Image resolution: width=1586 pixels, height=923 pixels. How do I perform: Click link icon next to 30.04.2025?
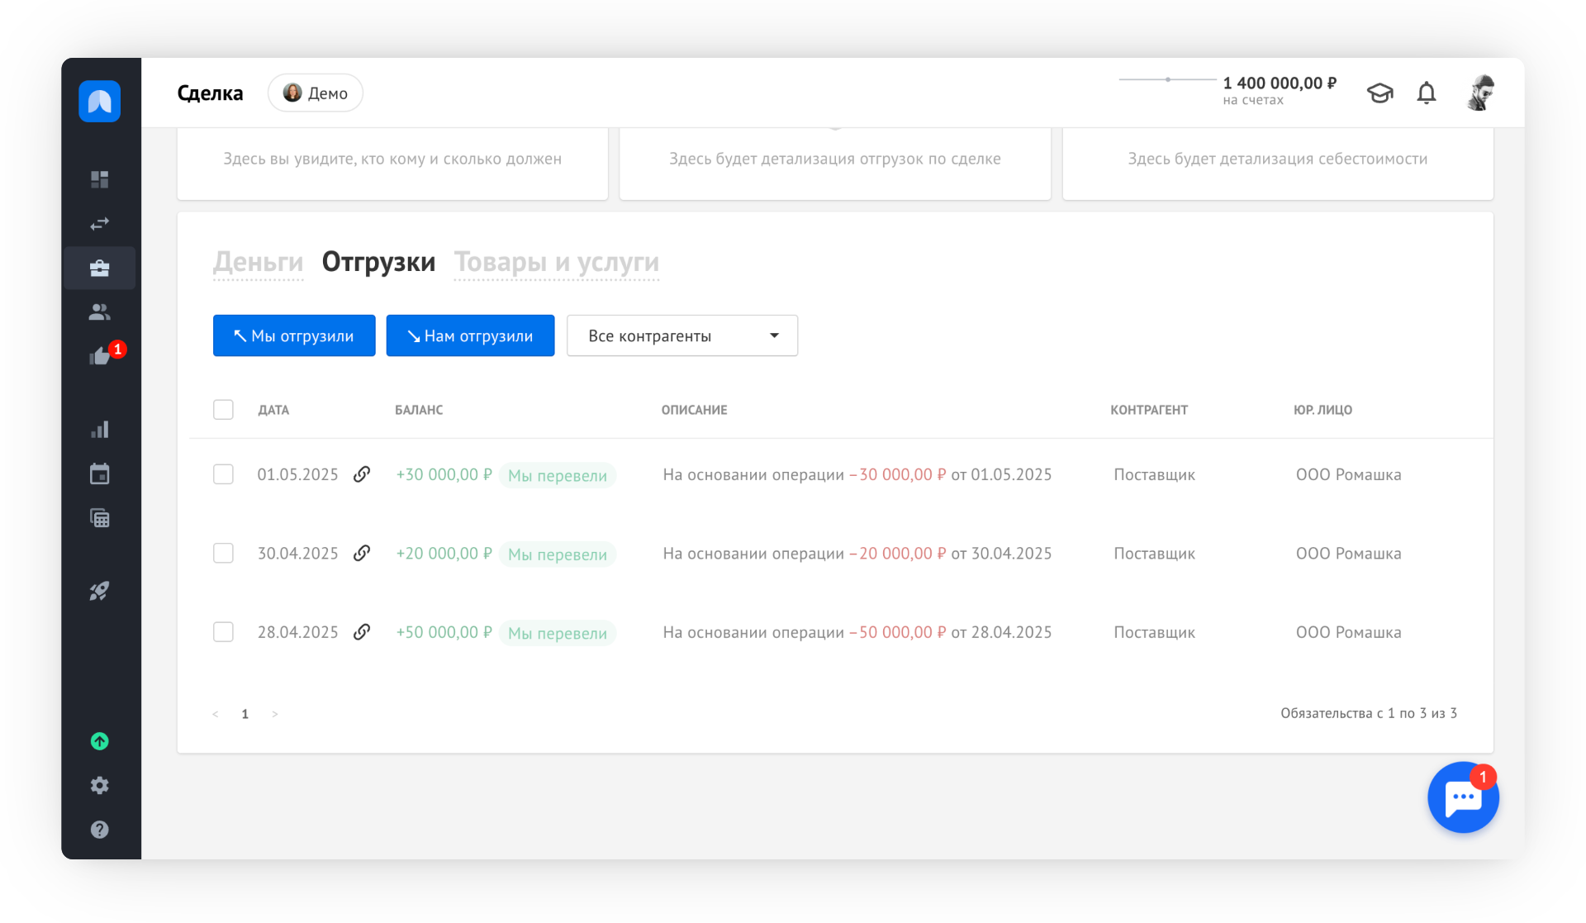coord(362,553)
